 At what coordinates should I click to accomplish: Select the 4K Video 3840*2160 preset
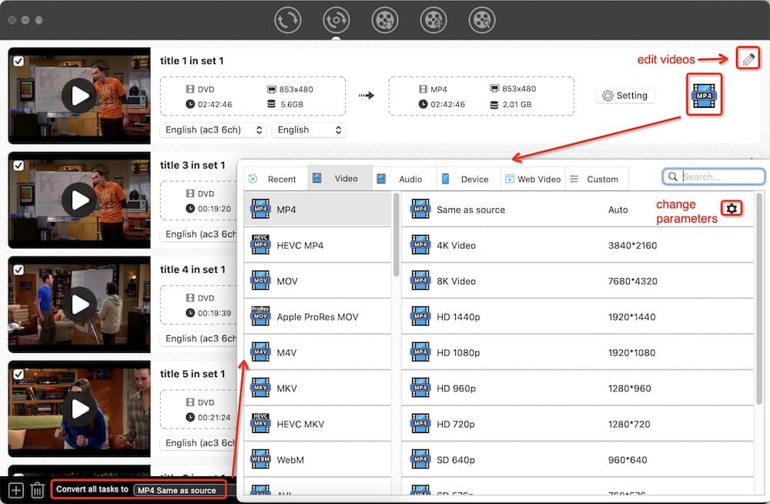[x=539, y=245]
